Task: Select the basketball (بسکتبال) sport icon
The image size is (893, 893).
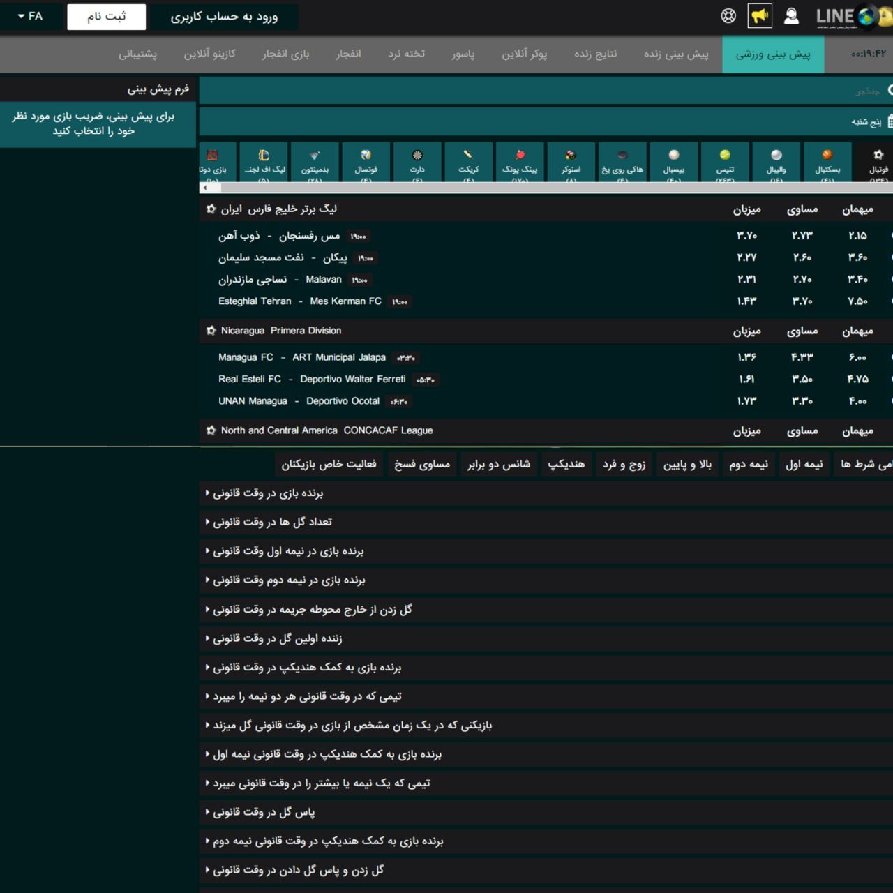Action: [x=827, y=162]
